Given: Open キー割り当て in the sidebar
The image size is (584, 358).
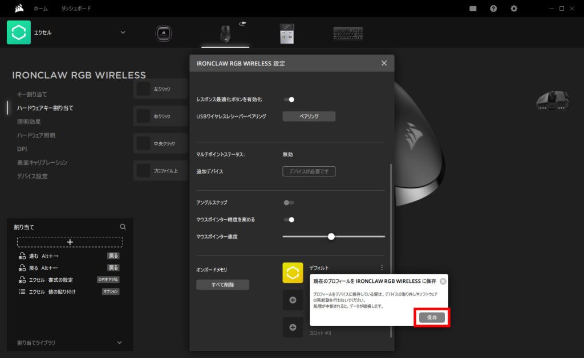Looking at the screenshot, I should point(32,94).
